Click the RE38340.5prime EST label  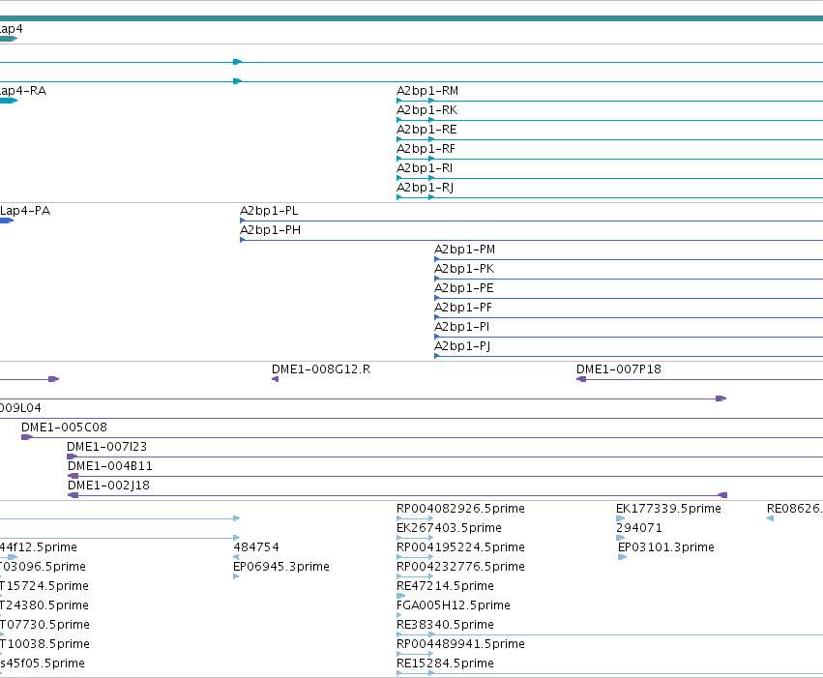pyautogui.click(x=445, y=626)
